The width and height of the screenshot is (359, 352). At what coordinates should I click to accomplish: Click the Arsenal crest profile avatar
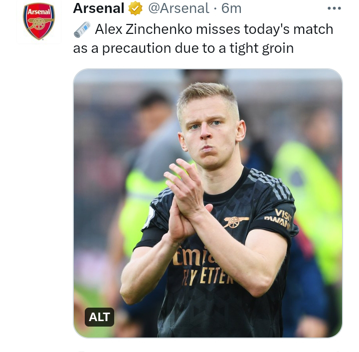click(39, 21)
